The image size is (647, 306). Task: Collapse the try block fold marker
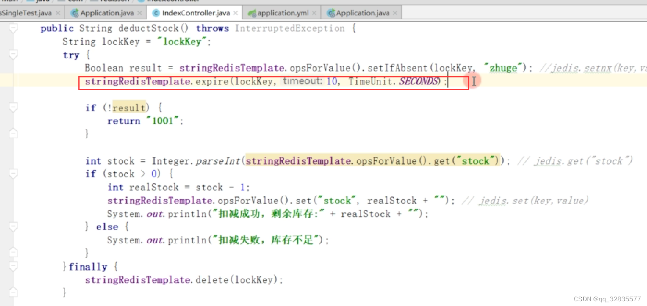(13, 54)
